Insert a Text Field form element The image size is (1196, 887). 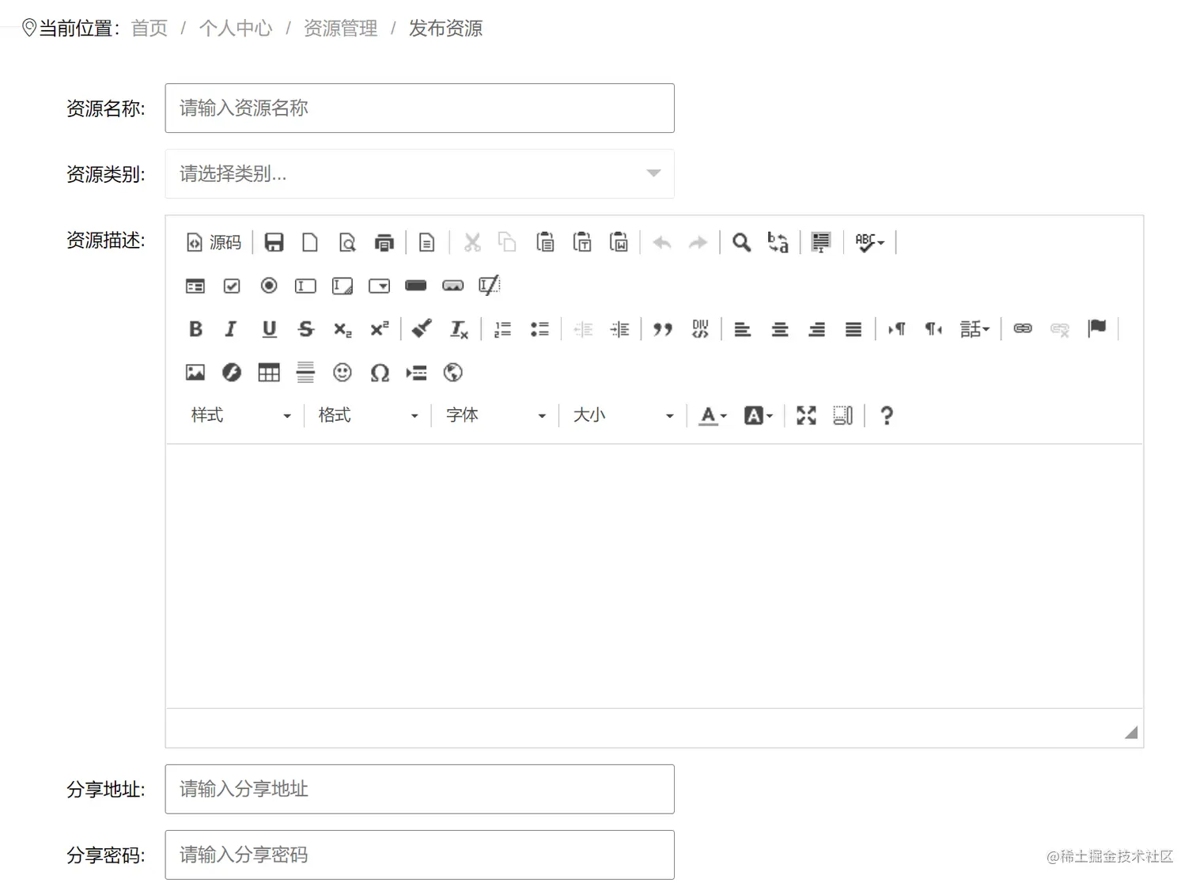pos(305,286)
